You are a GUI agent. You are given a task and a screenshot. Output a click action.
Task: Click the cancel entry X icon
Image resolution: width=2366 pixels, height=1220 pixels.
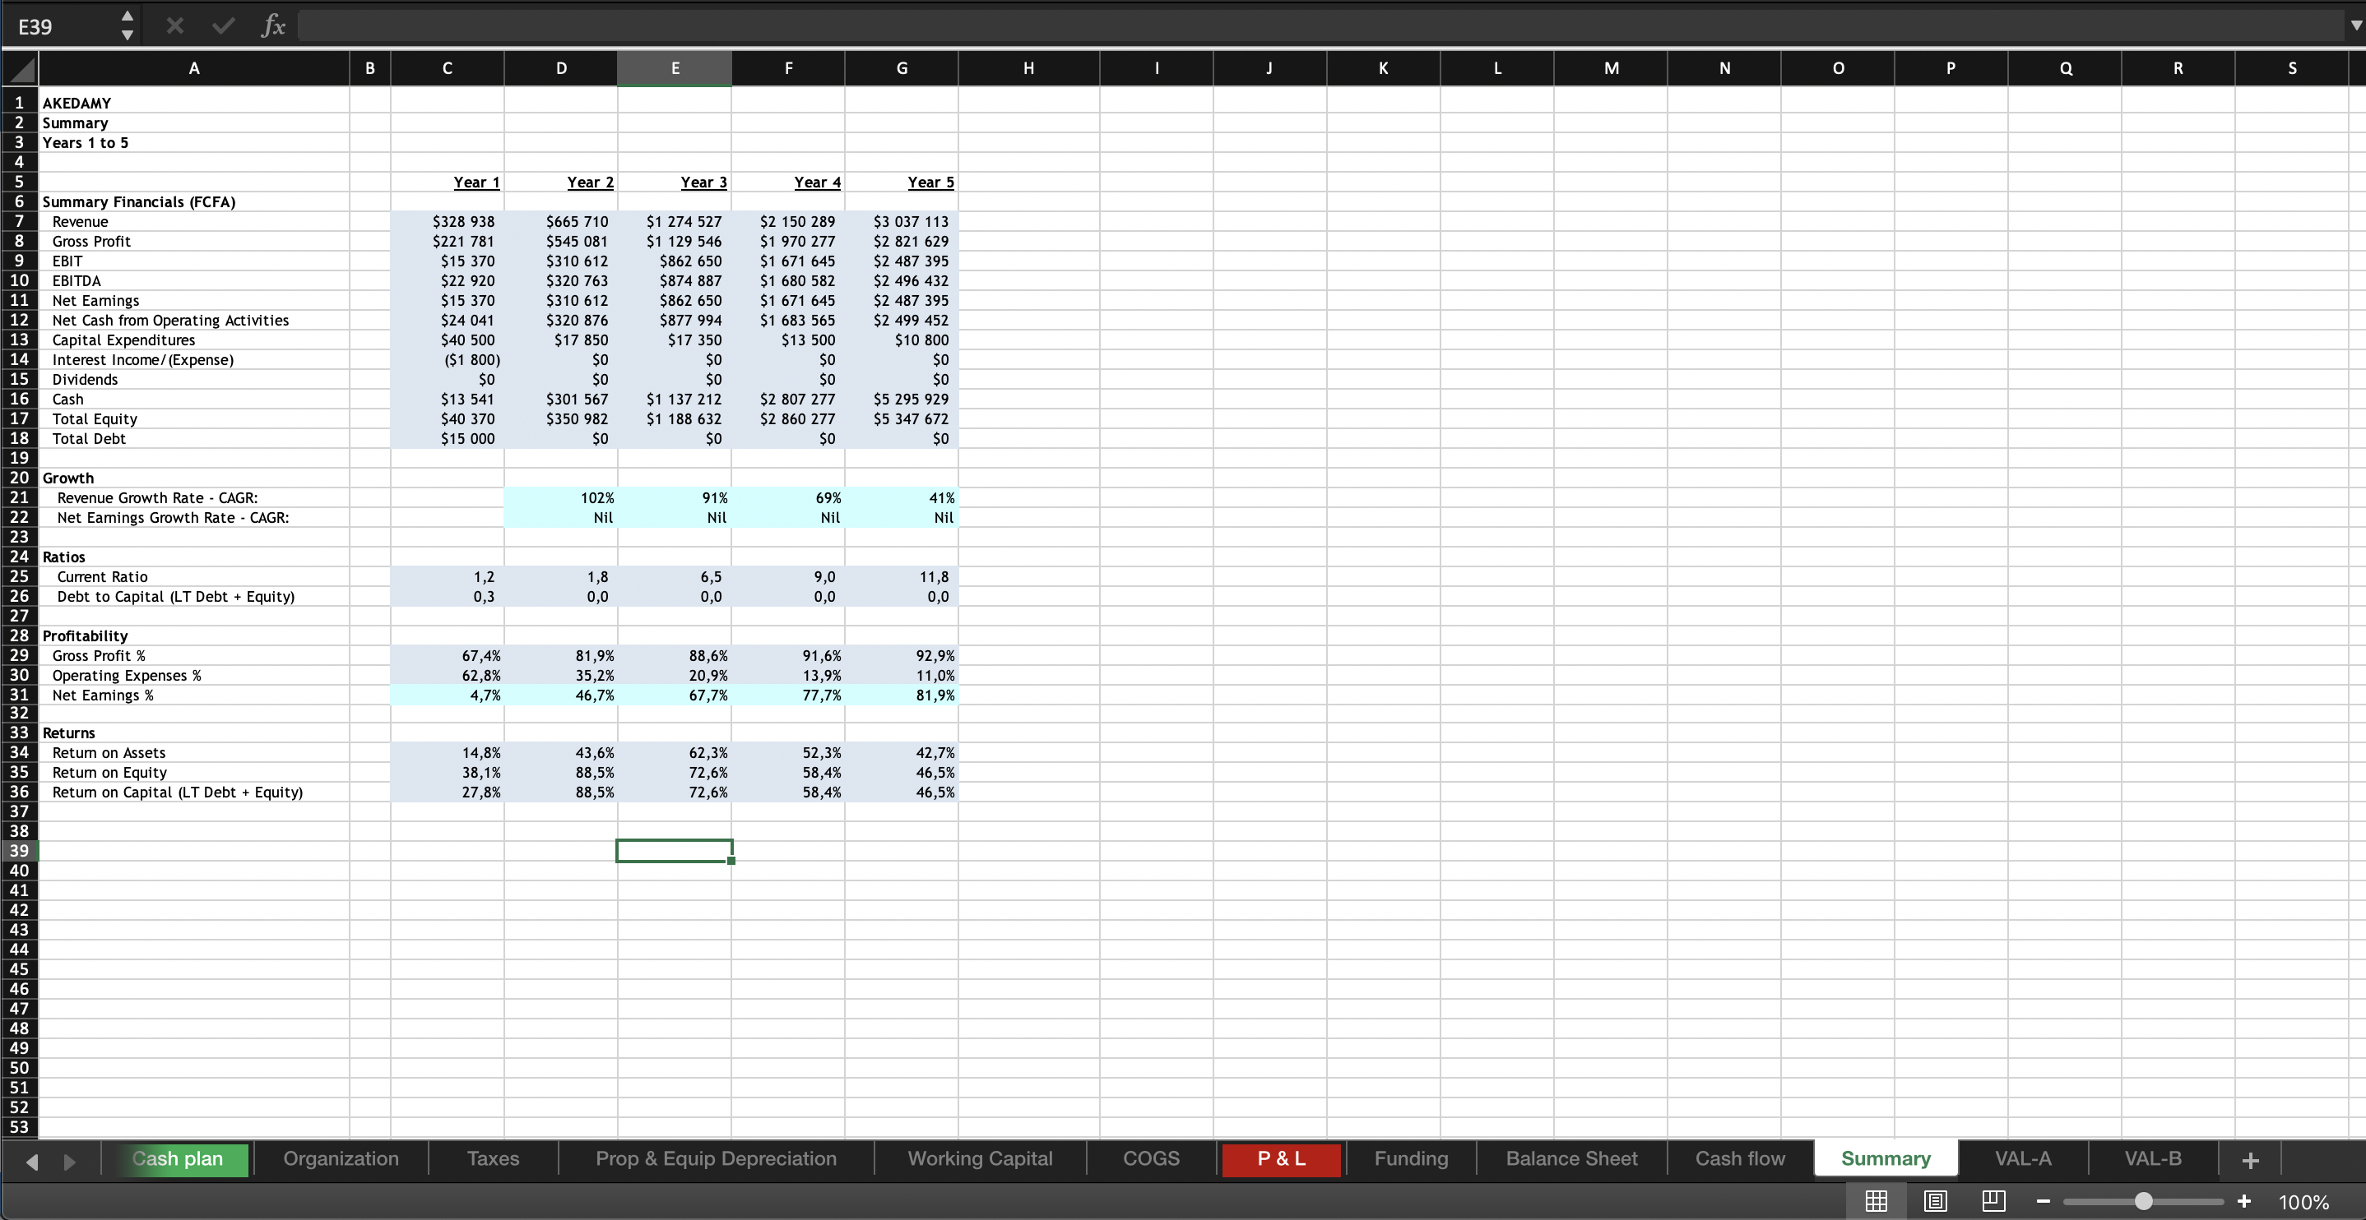174,25
